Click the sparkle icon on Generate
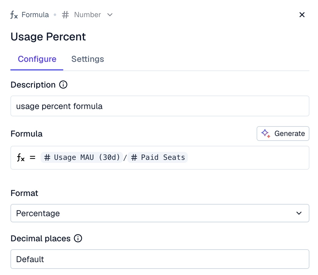This screenshot has height=275, width=318. point(266,134)
